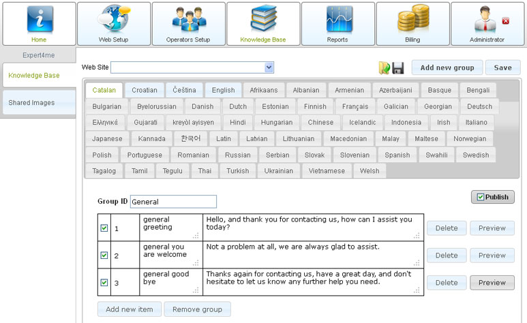The height and width of the screenshot is (323, 527).
Task: Switch to the English tab
Action: click(223, 90)
